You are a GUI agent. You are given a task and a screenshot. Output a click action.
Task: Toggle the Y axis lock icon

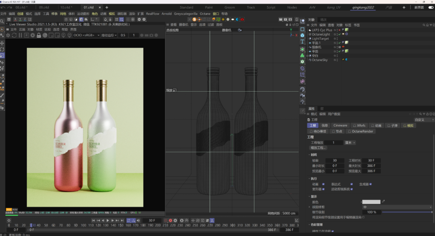coord(20,19)
